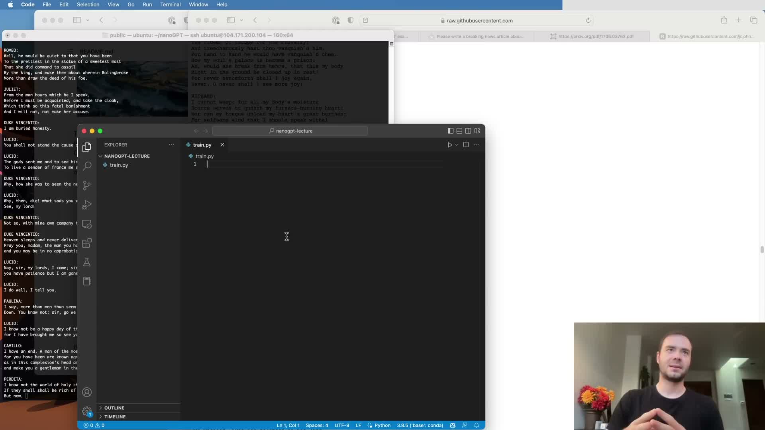The width and height of the screenshot is (765, 430).
Task: Open the Extensions view icon
Action: (x=87, y=243)
